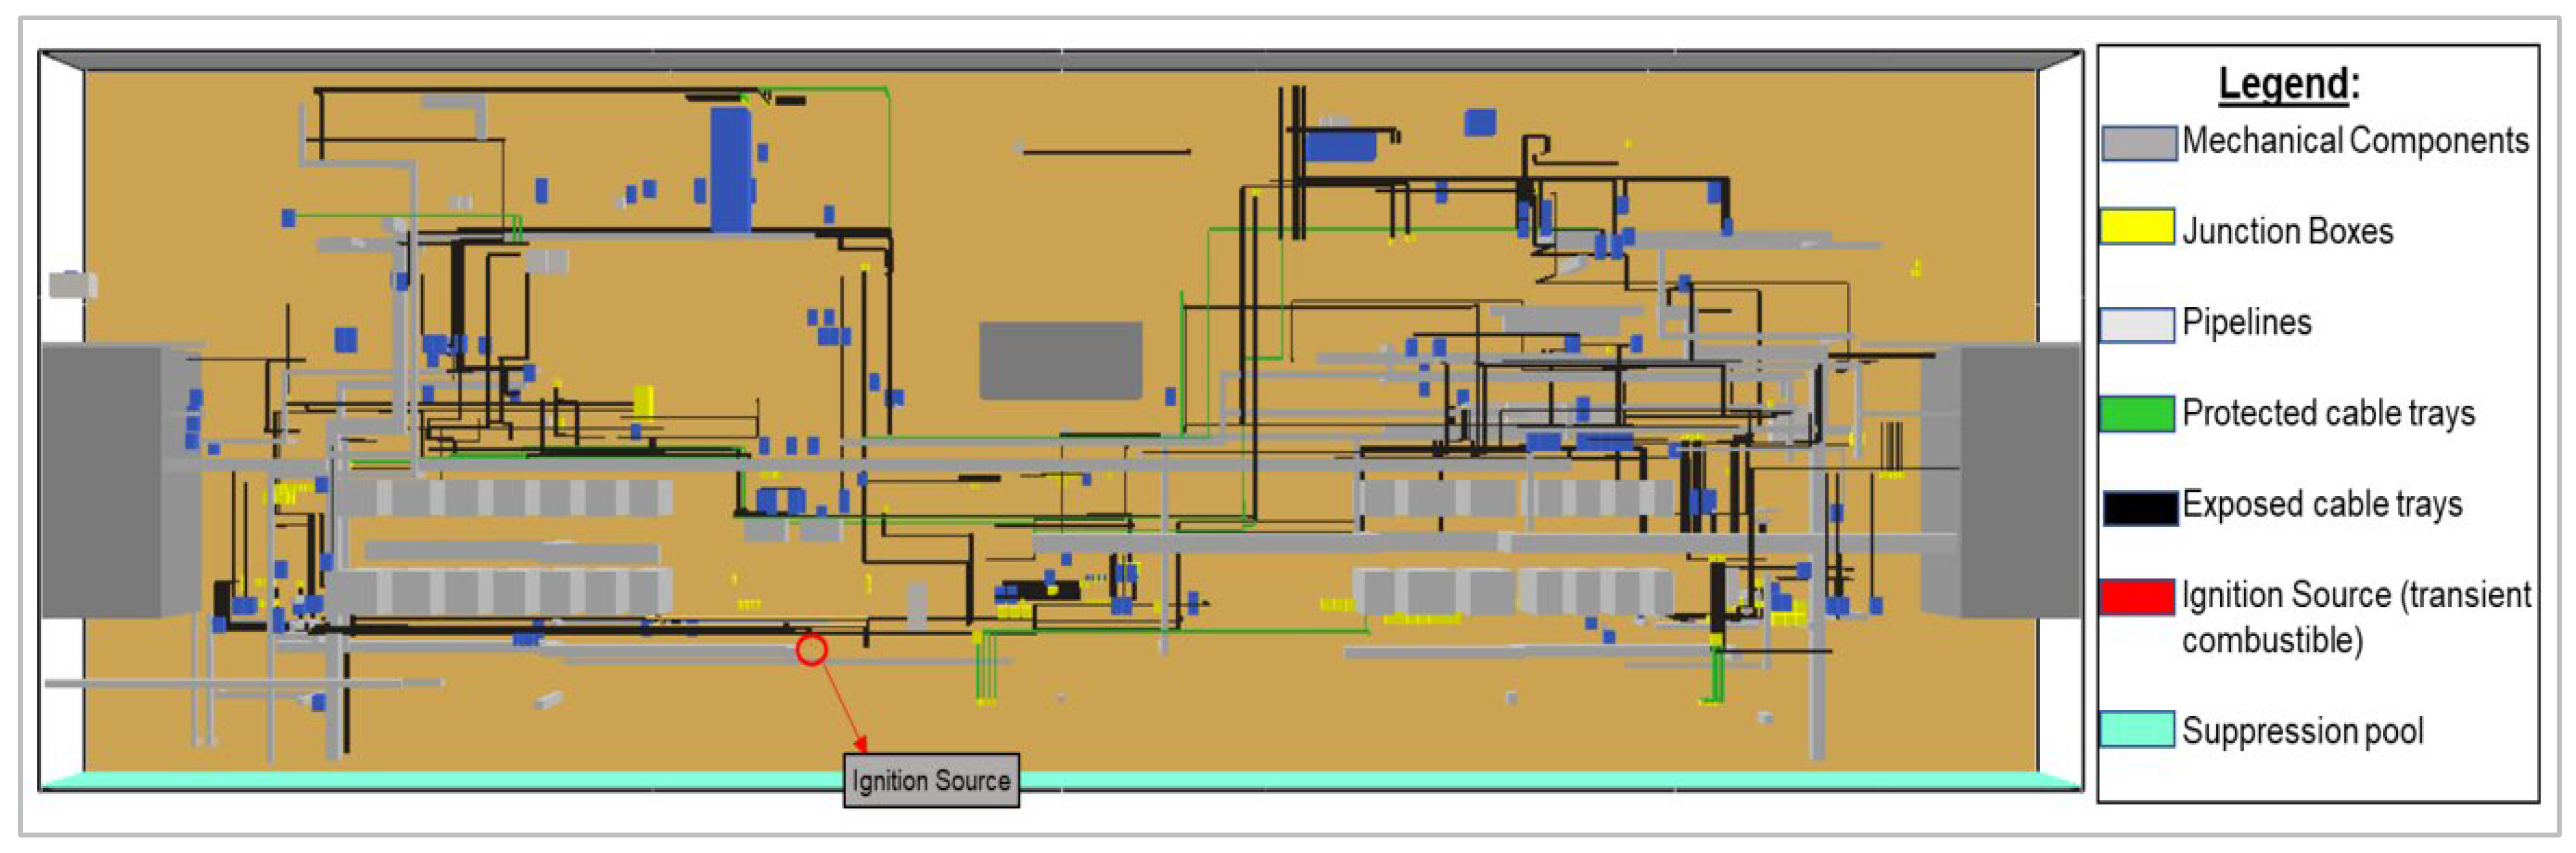The width and height of the screenshot is (2576, 853).
Task: Click the cyan Suppression pool legend swatch
Action: coord(2138,729)
